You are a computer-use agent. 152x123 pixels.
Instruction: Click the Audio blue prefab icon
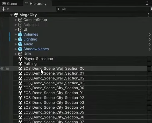20,44
